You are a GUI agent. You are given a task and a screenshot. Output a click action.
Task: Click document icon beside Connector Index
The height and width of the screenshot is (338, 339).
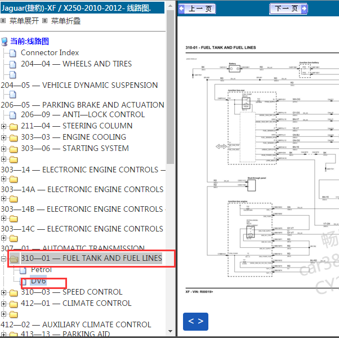coord(13,53)
